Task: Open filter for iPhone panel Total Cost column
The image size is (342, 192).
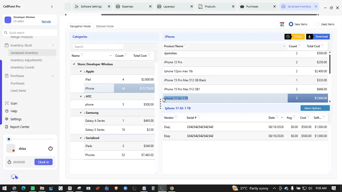Action: click(x=322, y=46)
